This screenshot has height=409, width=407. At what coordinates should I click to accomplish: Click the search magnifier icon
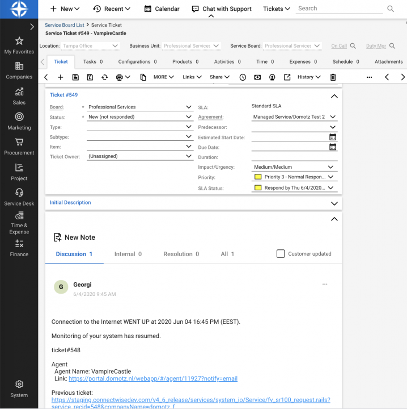390,9
